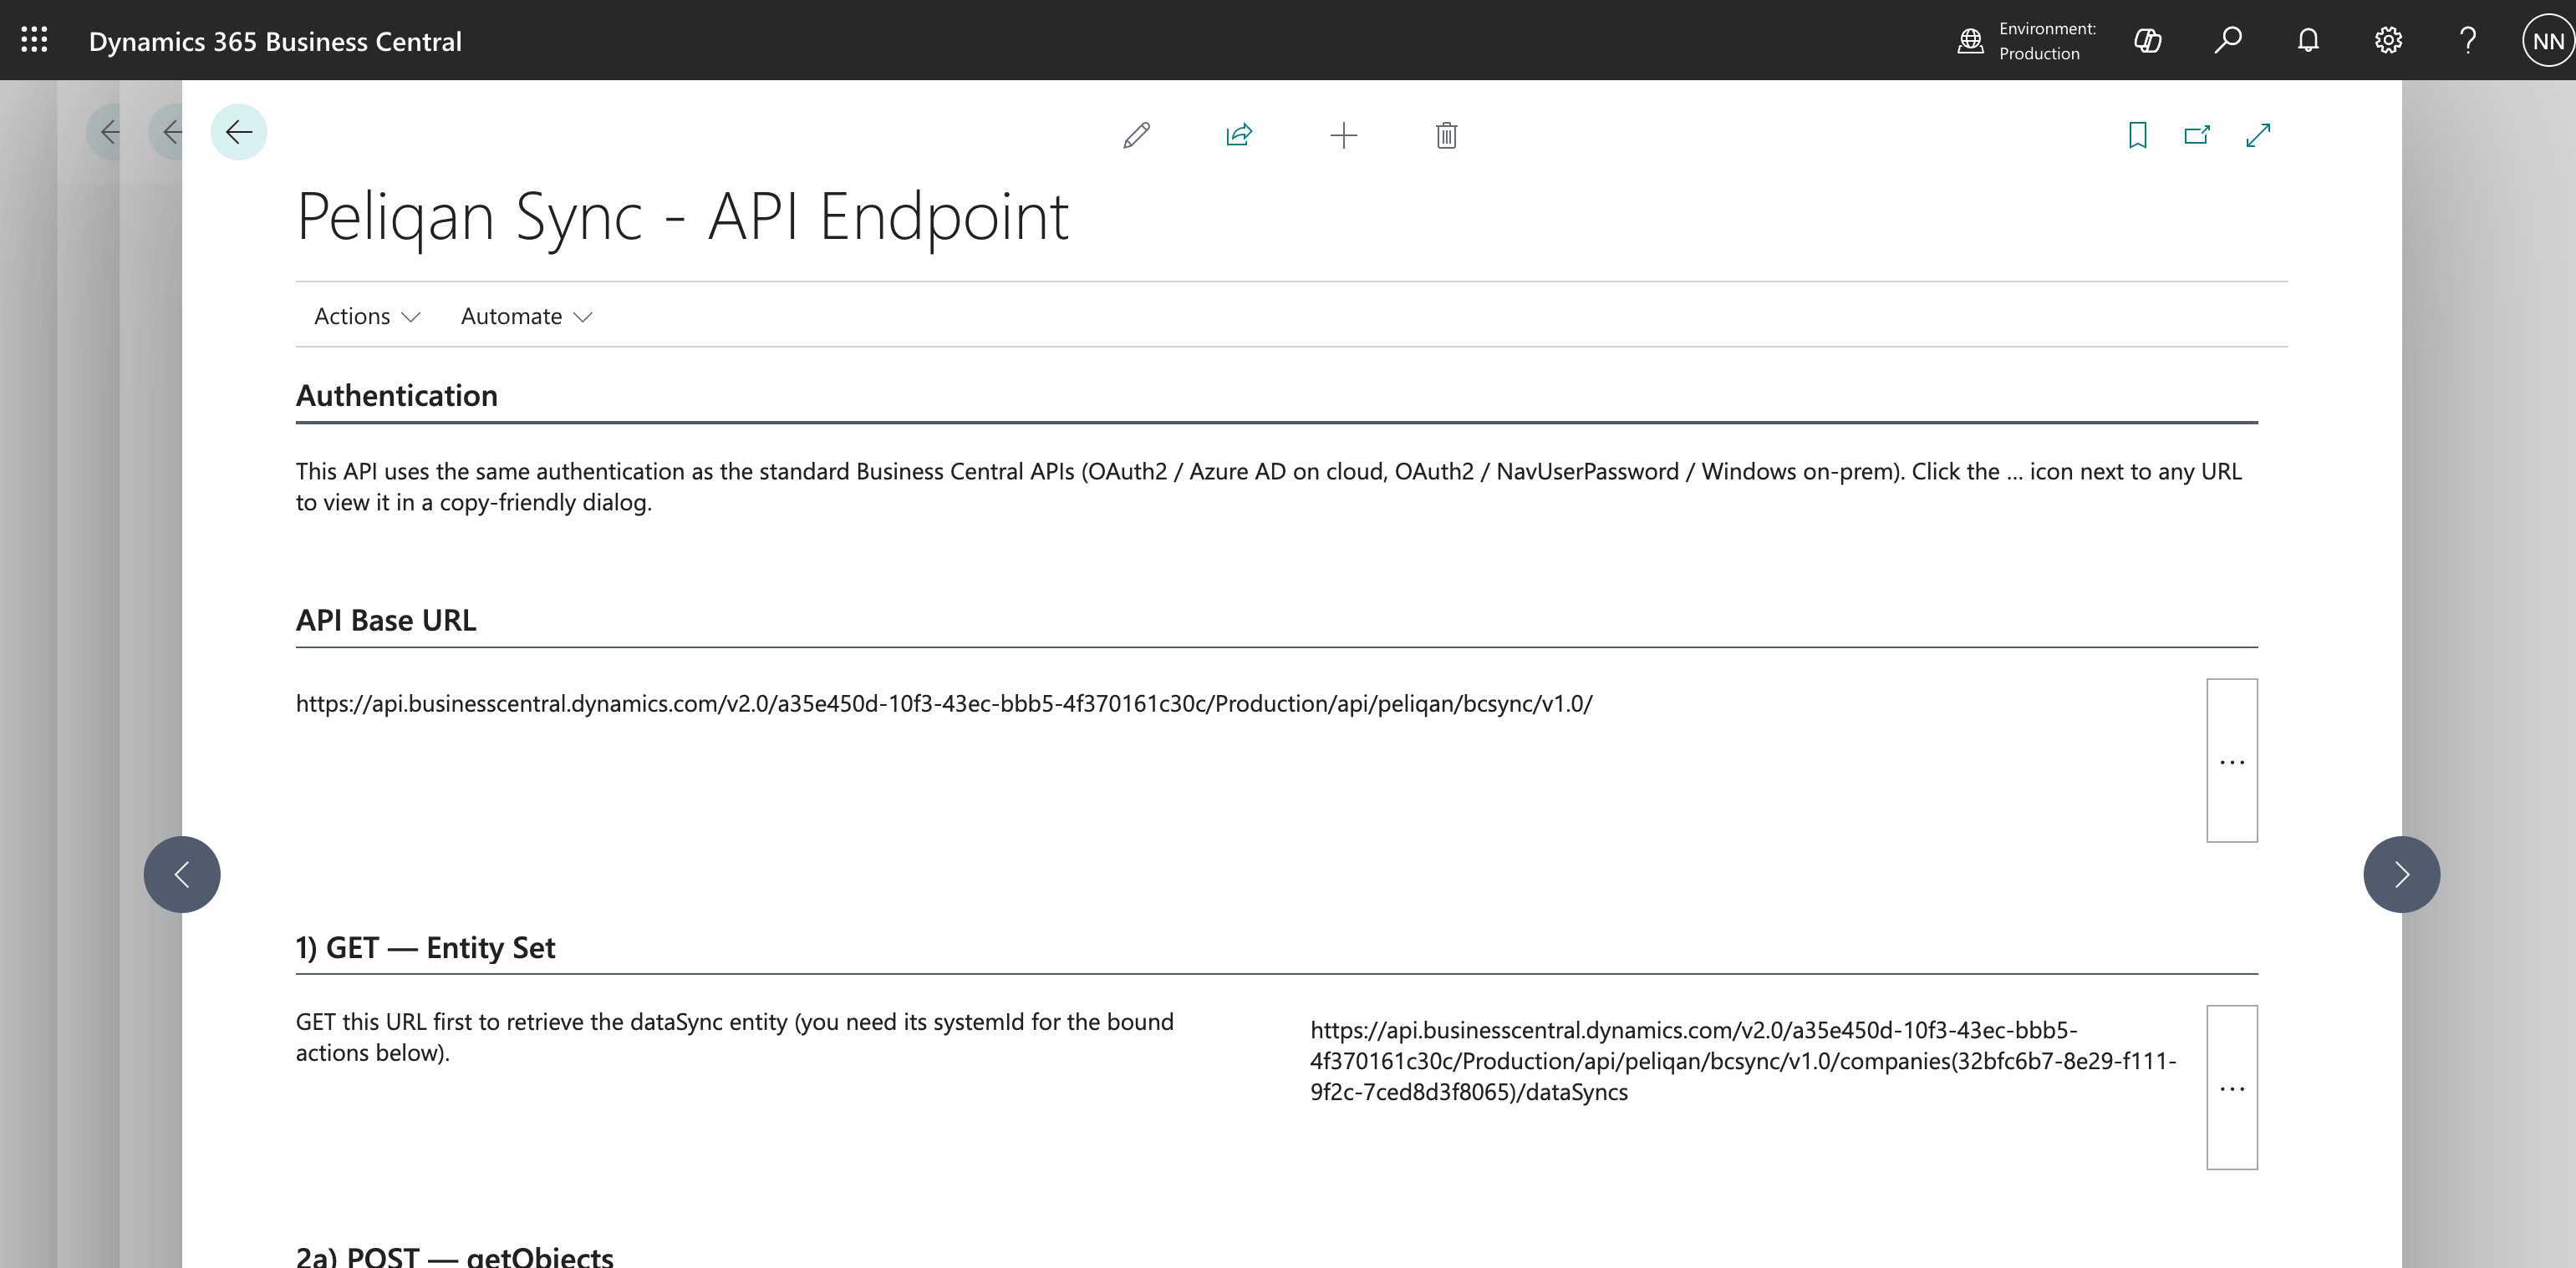The width and height of the screenshot is (2576, 1268).
Task: Open the app launcher waffle menu
Action: click(34, 40)
